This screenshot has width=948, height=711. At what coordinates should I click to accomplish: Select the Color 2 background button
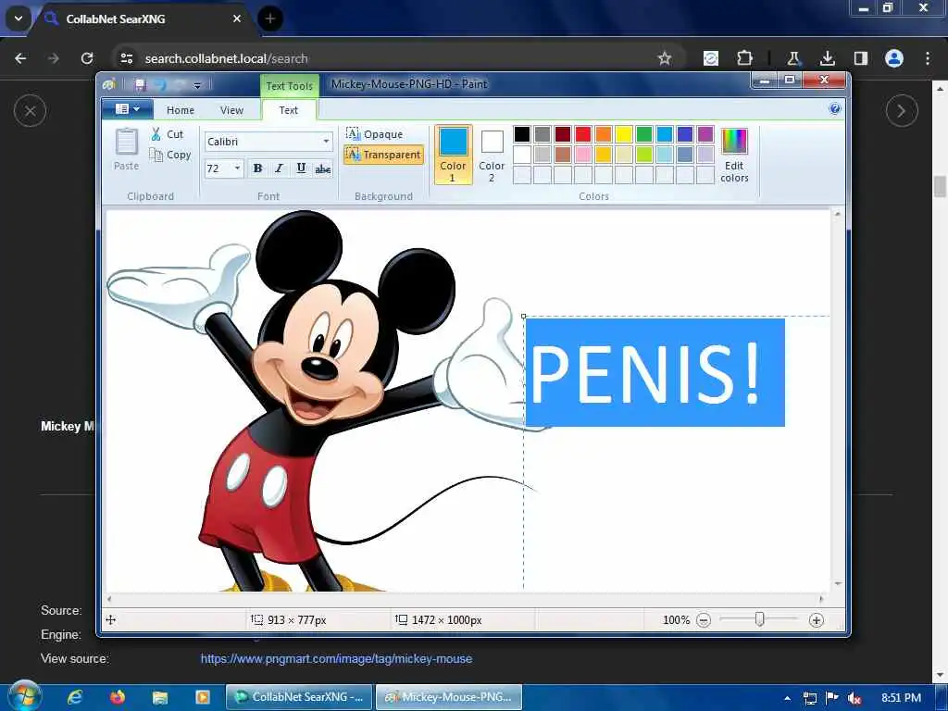tap(492, 155)
